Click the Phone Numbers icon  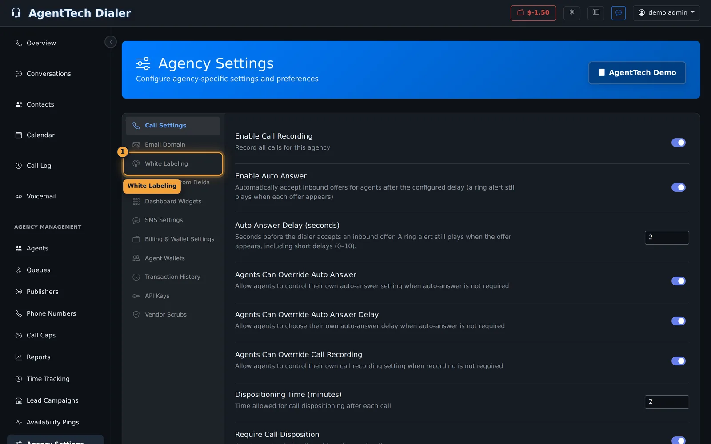(19, 313)
